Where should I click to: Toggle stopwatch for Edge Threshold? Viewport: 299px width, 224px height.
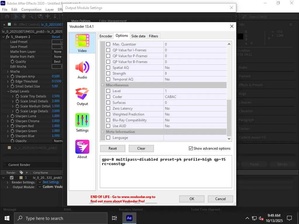pos(12,81)
